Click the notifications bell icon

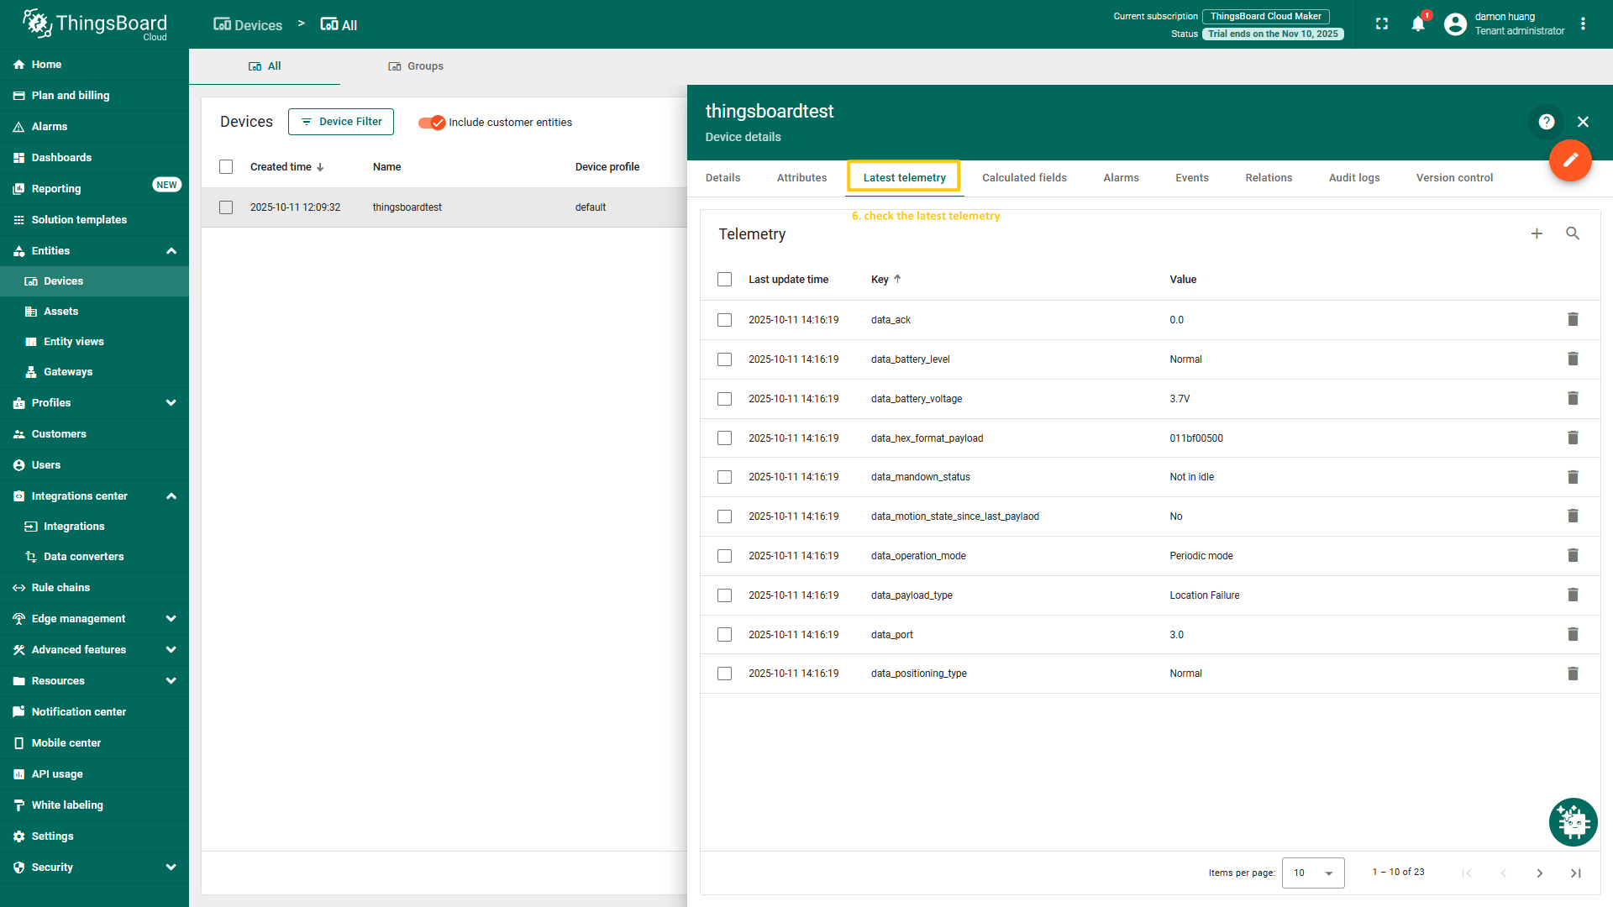(1418, 24)
